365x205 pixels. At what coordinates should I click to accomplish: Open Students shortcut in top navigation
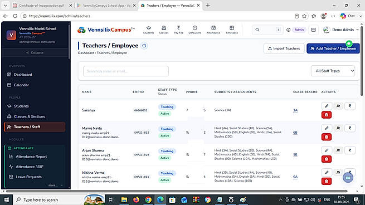point(149,30)
